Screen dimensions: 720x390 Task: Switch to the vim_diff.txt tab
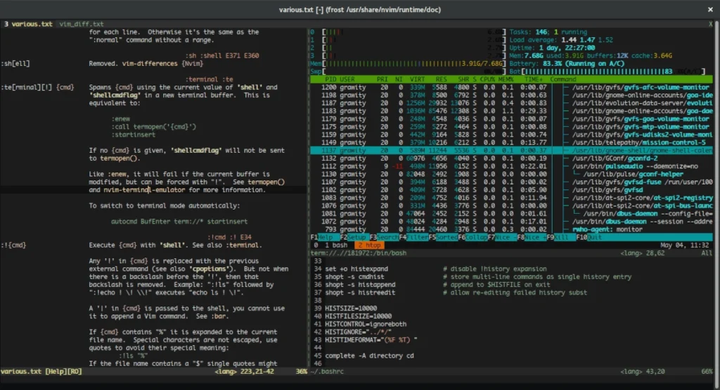pos(82,24)
